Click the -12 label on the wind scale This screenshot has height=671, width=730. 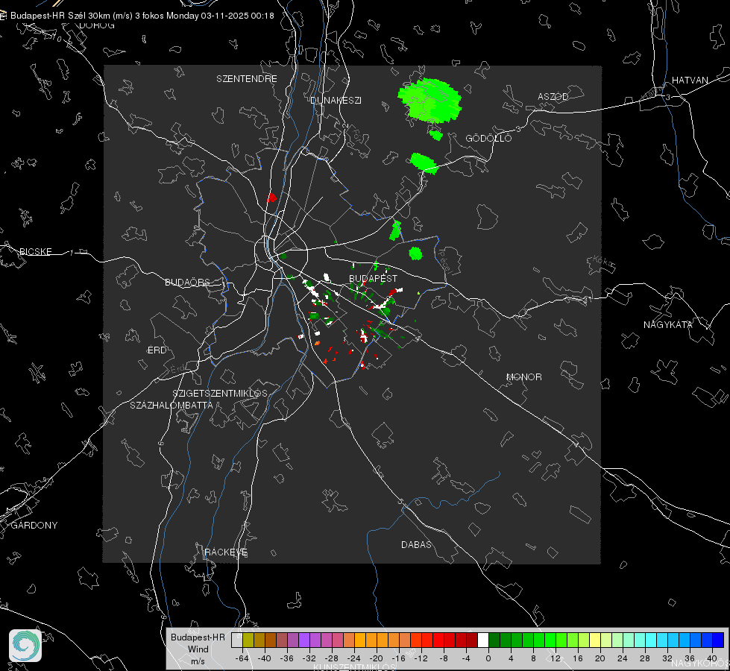point(421,658)
